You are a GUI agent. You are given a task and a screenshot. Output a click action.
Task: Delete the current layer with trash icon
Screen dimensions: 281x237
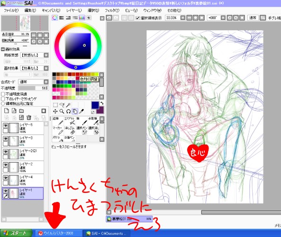29,118
